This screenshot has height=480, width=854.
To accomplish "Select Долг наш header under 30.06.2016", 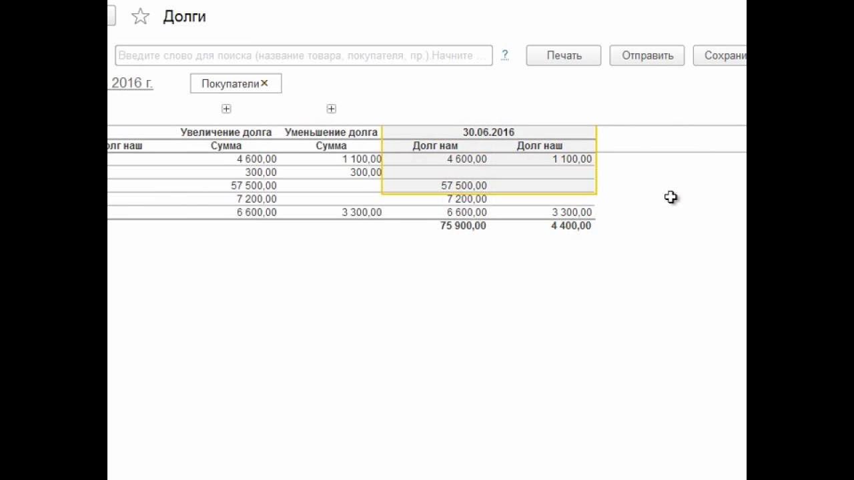I will 540,145.
